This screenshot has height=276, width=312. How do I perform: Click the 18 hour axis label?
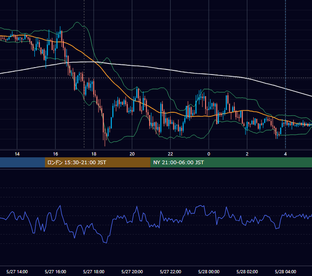click(x=94, y=154)
